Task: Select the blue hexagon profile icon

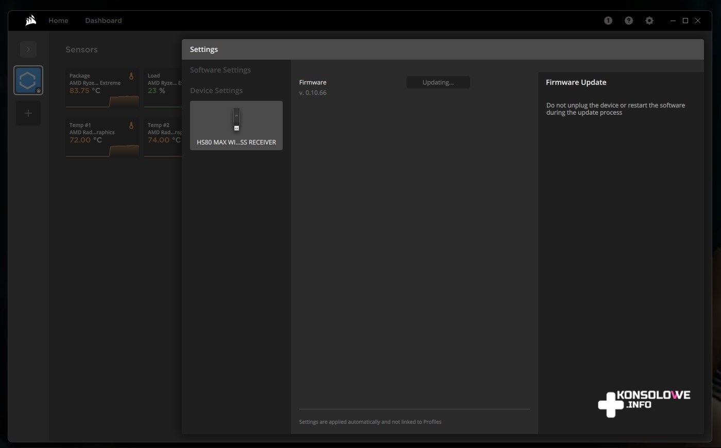Action: [28, 80]
